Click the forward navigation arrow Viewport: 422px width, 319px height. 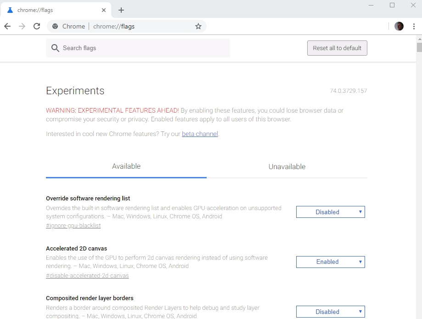click(22, 26)
